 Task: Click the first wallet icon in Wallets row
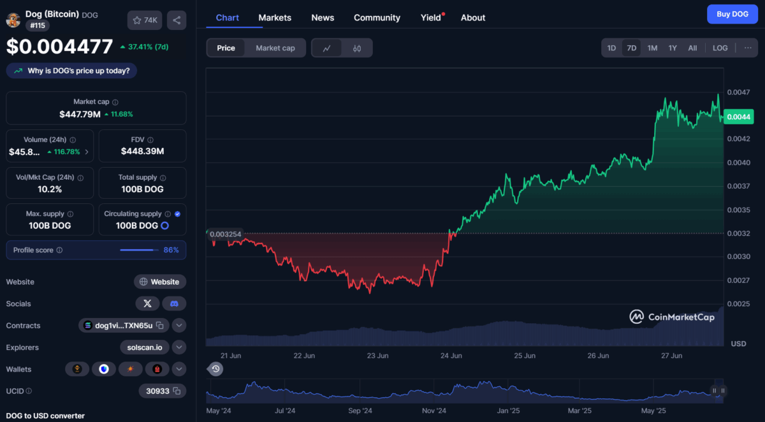tap(78, 369)
